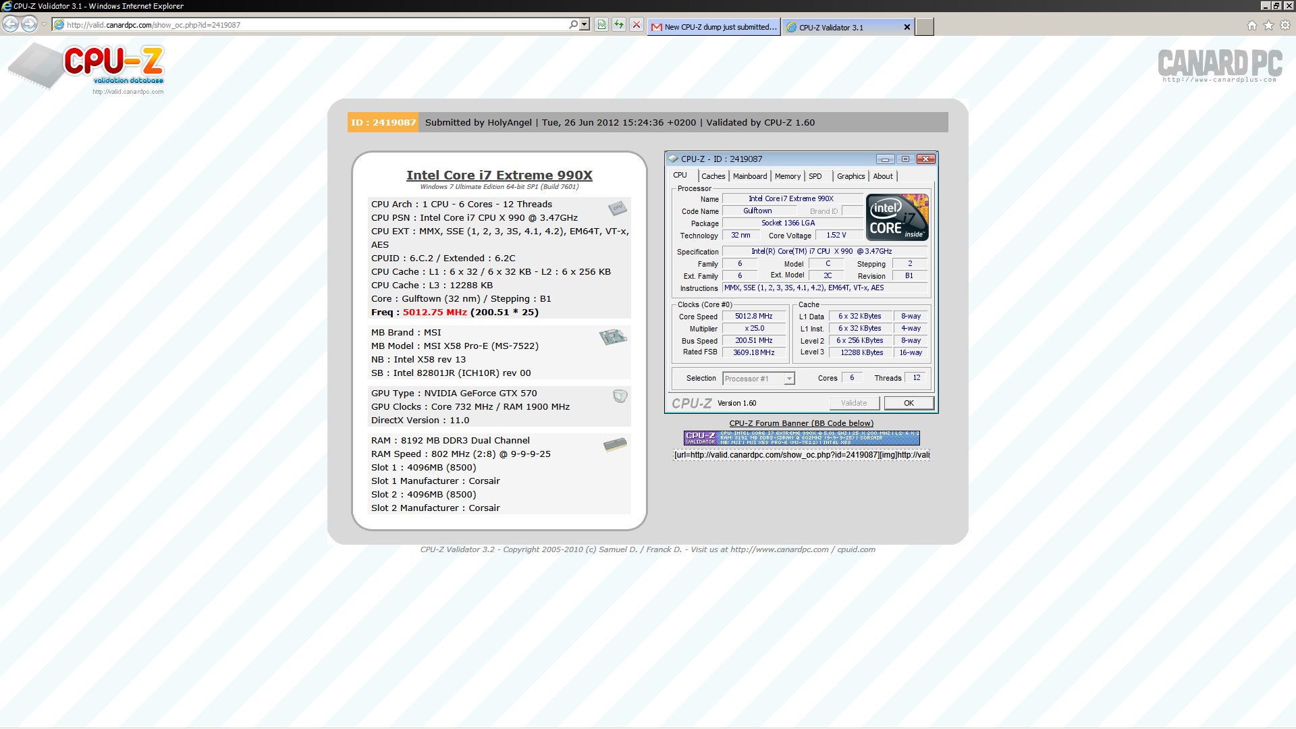Click the Multiplier x 25.0 field

pos(754,329)
